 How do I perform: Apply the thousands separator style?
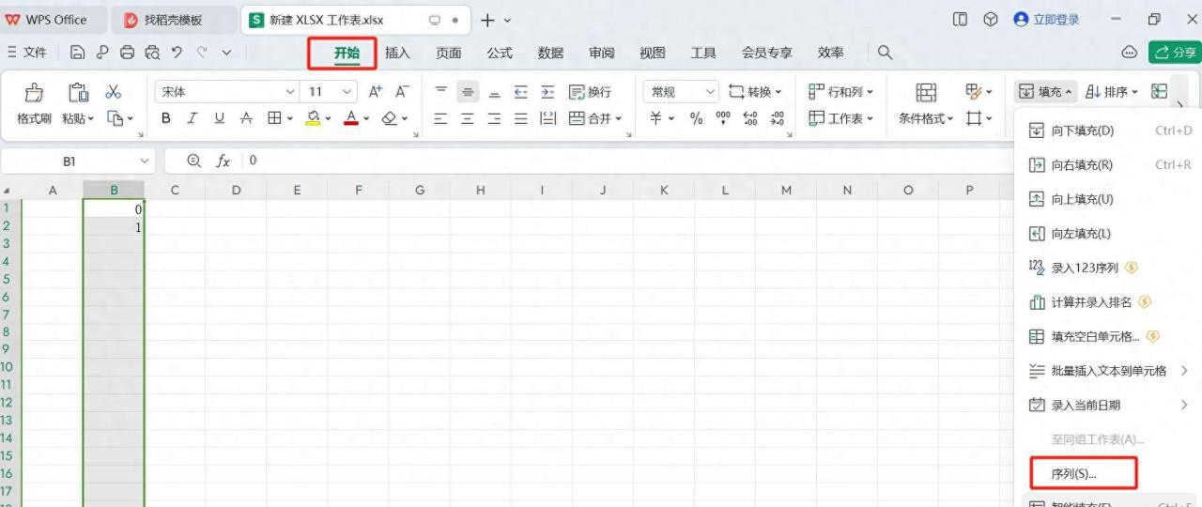723,118
